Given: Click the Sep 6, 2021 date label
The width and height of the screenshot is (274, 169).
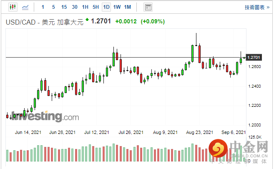Looking at the screenshot, I should (x=234, y=132).
